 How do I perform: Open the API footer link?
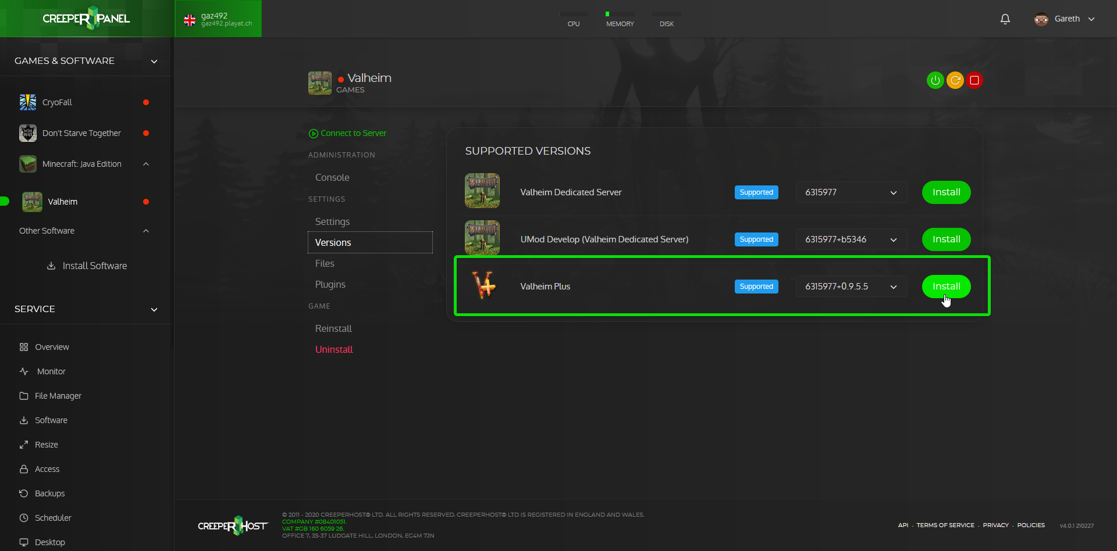click(x=903, y=525)
